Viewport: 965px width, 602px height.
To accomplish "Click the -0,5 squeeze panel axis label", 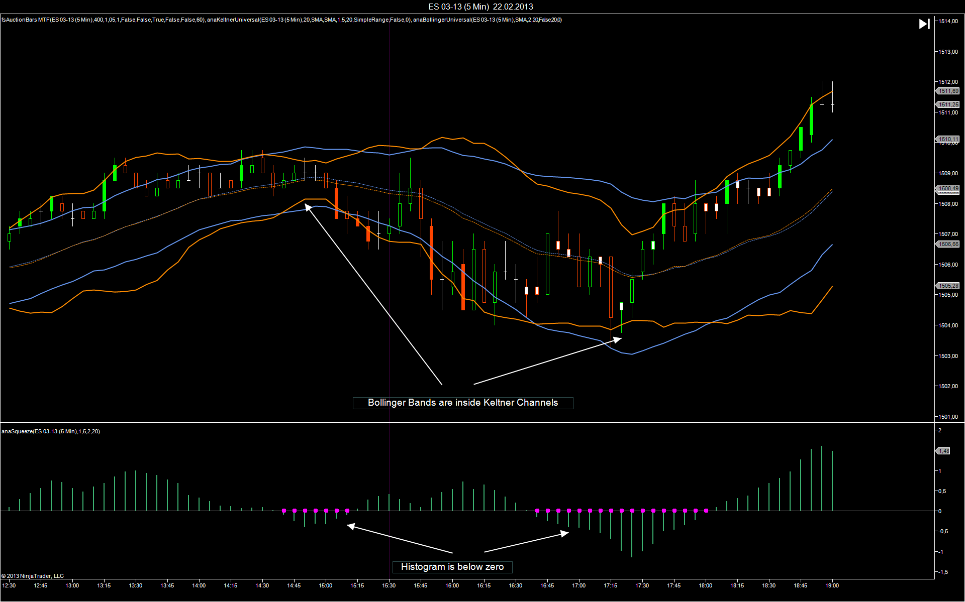I will [x=943, y=531].
